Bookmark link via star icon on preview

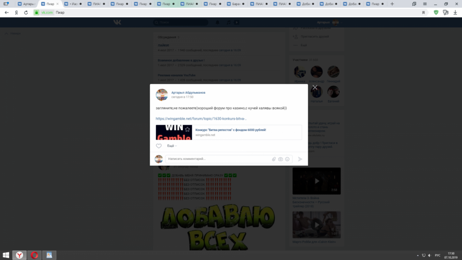188,129
